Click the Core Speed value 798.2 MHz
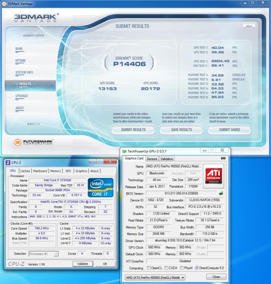This screenshot has width=271, height=284. (x=42, y=229)
